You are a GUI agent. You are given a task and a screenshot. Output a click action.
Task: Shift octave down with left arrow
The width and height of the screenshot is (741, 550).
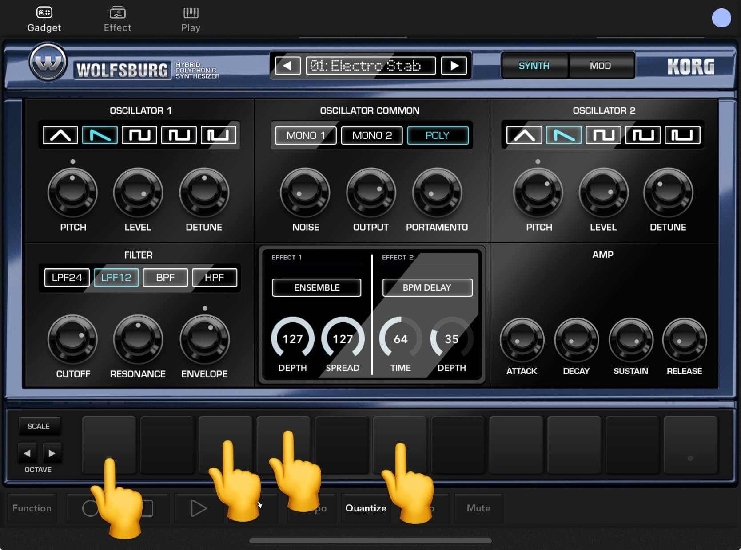click(x=27, y=453)
